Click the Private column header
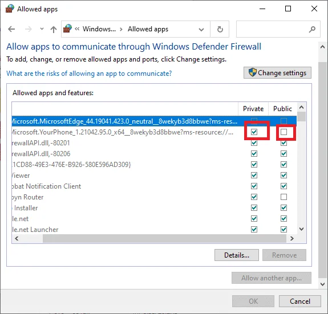328x314 pixels. 253,109
